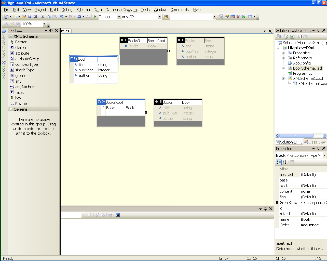Expand the BookSchema.xsd node

tap(283, 68)
